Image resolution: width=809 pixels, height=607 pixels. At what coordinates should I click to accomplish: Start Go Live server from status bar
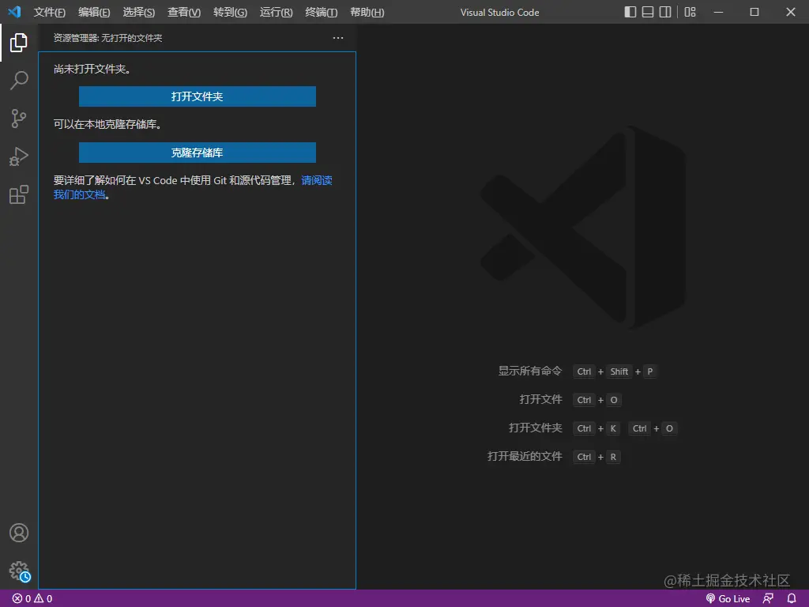[x=728, y=599]
